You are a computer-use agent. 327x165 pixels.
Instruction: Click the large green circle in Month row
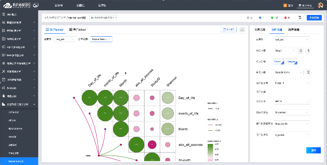tap(121, 129)
